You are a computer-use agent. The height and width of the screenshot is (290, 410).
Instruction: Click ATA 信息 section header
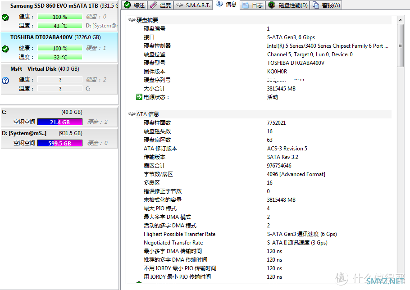[148, 114]
